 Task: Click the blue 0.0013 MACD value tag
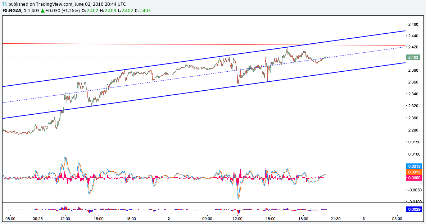[x=414, y=166]
